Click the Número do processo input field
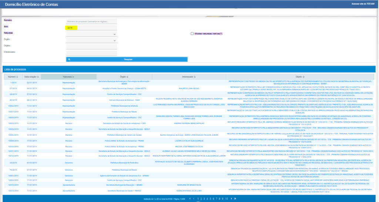This screenshot has width=379, height=202. [x=91, y=22]
